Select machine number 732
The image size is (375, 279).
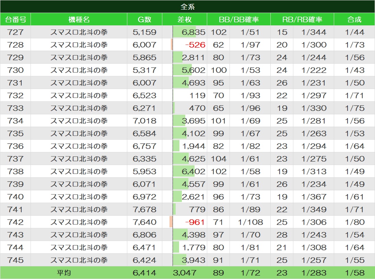click(x=15, y=95)
